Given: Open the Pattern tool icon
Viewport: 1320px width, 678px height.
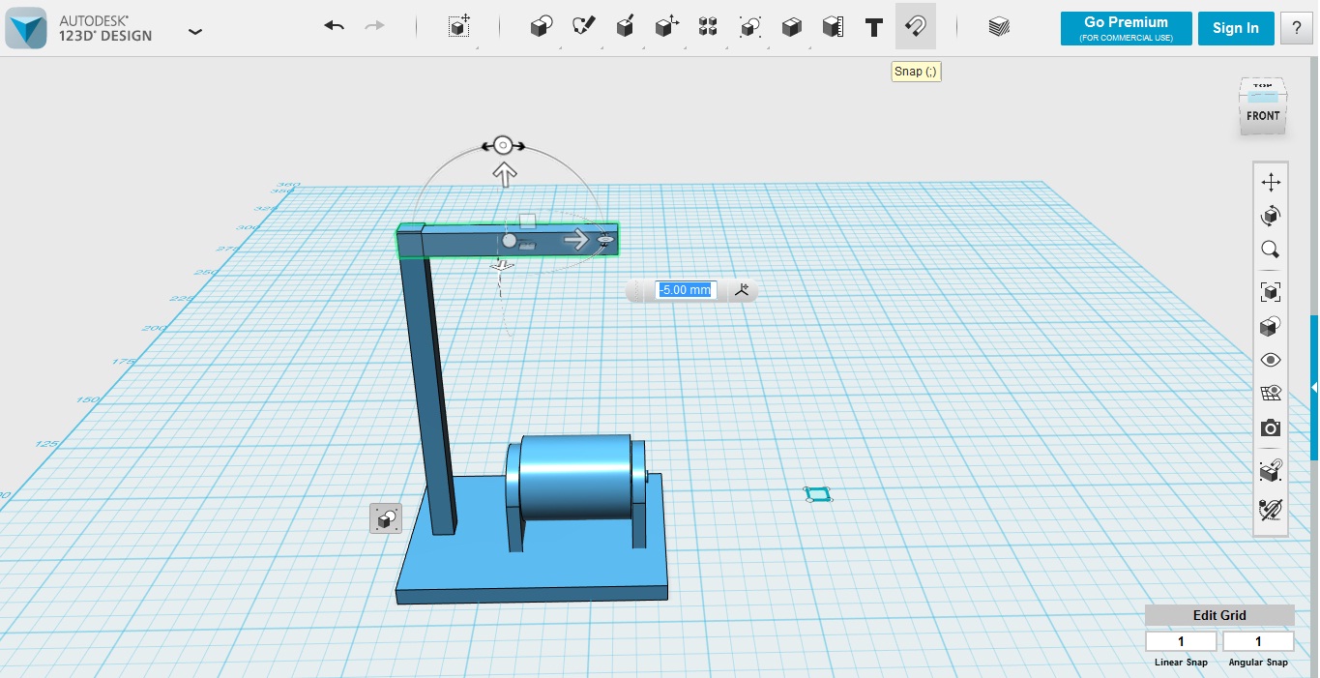Looking at the screenshot, I should (x=708, y=27).
